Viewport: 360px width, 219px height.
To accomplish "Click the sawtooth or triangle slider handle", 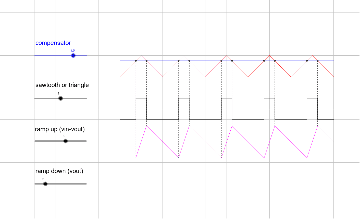I will pyautogui.click(x=60, y=98).
